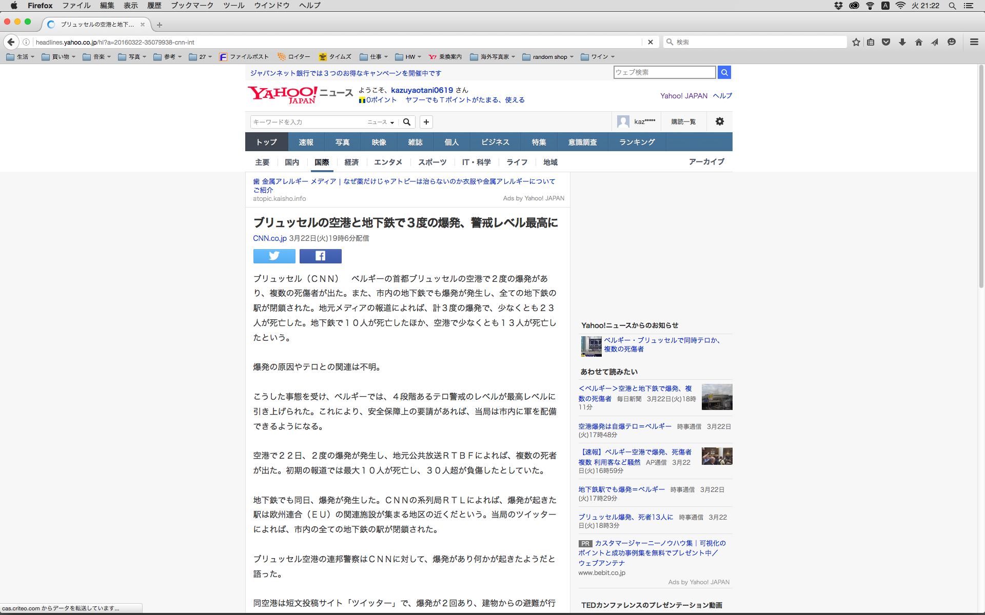Open Firefox downloads arrow icon
The image size is (985, 615).
tap(902, 42)
